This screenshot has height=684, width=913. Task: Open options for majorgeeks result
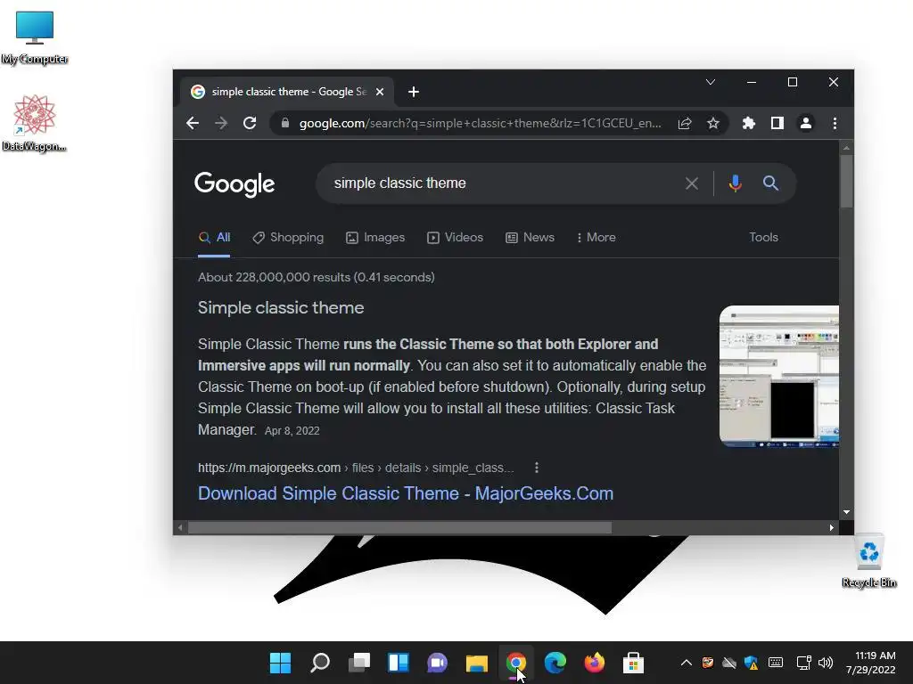(x=536, y=468)
